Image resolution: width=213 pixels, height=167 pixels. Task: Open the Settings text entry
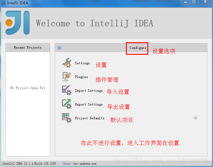[x=82, y=63]
